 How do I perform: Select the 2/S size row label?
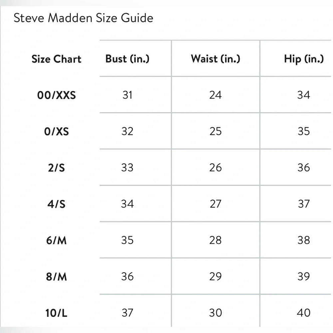[x=56, y=168]
